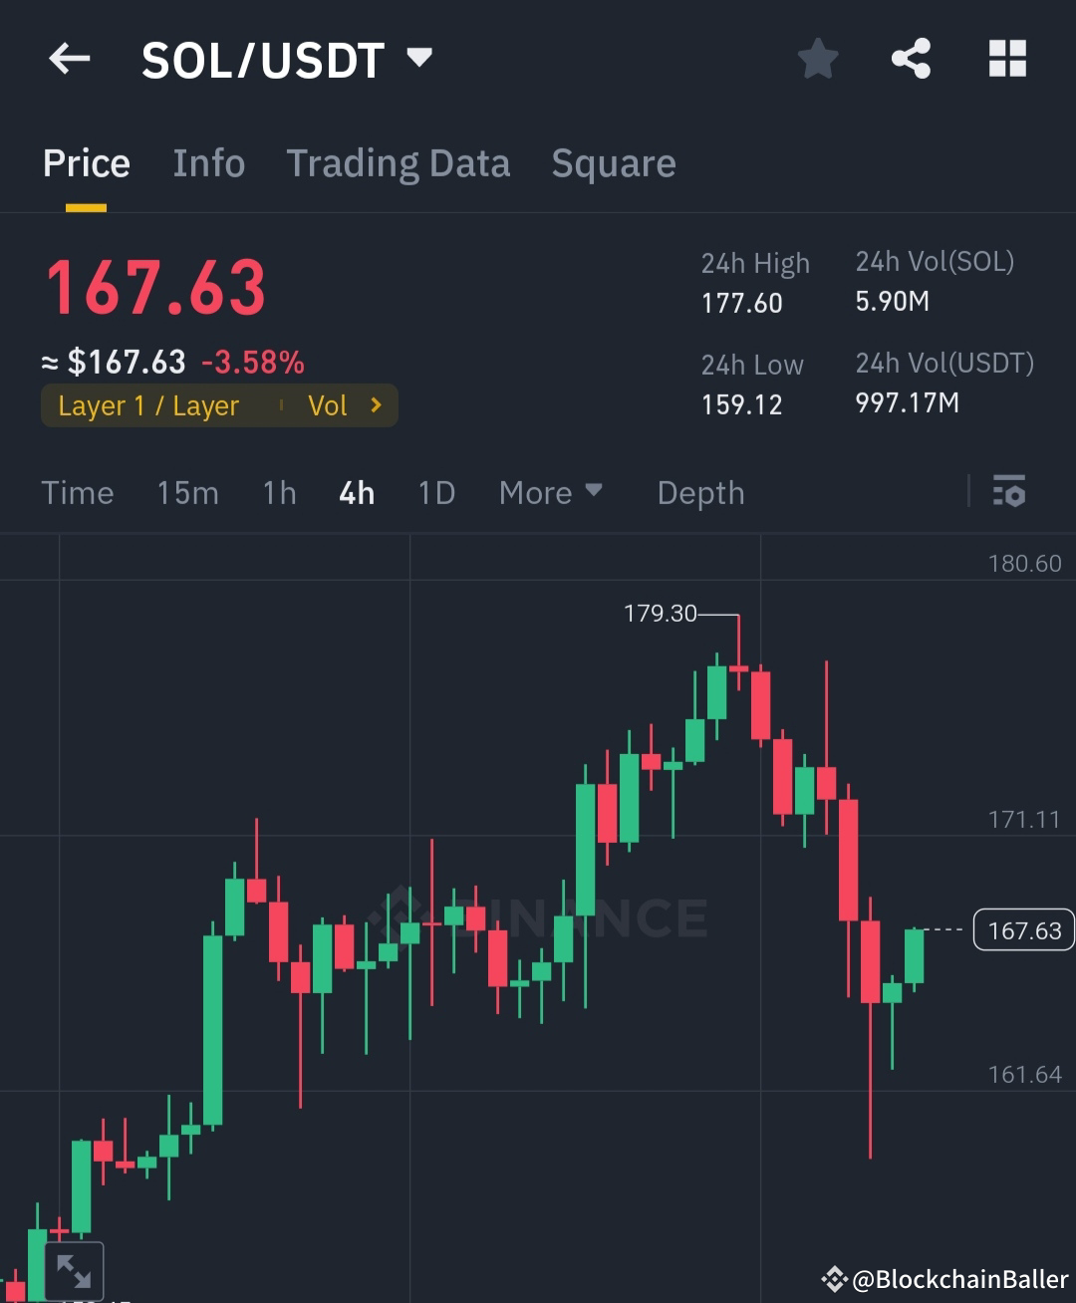Tap the back arrow to exit the chart

69,58
